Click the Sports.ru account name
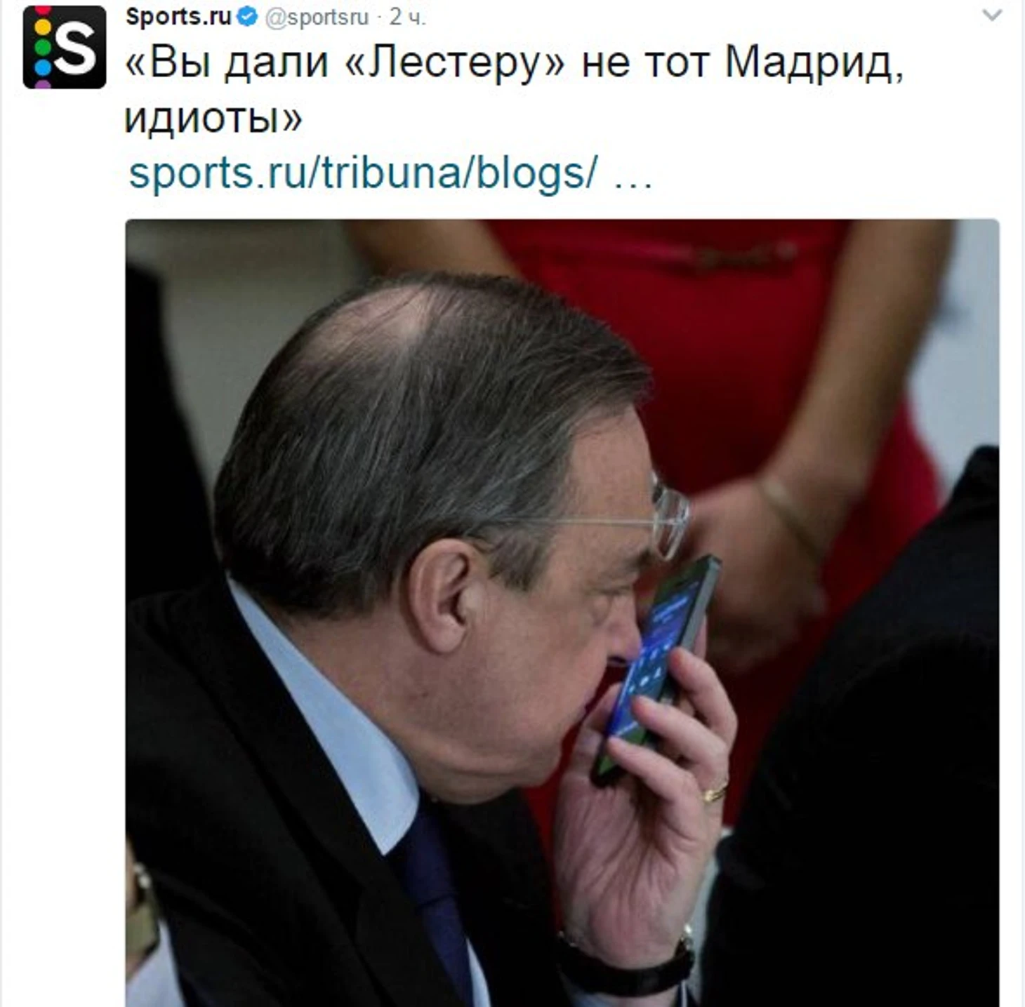Viewport: 1025px width, 1007px height. 178,17
